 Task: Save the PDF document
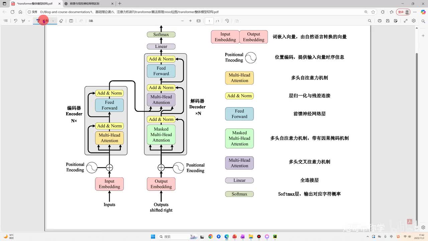(x=388, y=21)
